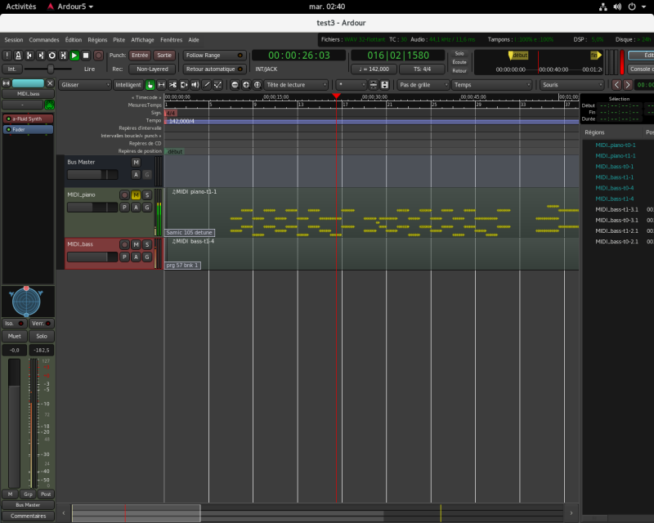The width and height of the screenshot is (654, 523).
Task: Open the Glisser edit mode dropdown
Action: (85, 84)
